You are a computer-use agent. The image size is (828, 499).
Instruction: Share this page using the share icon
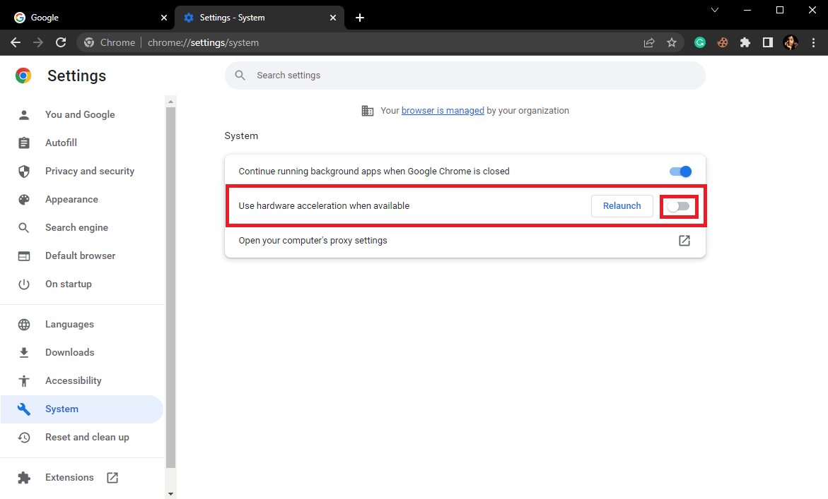(x=649, y=42)
